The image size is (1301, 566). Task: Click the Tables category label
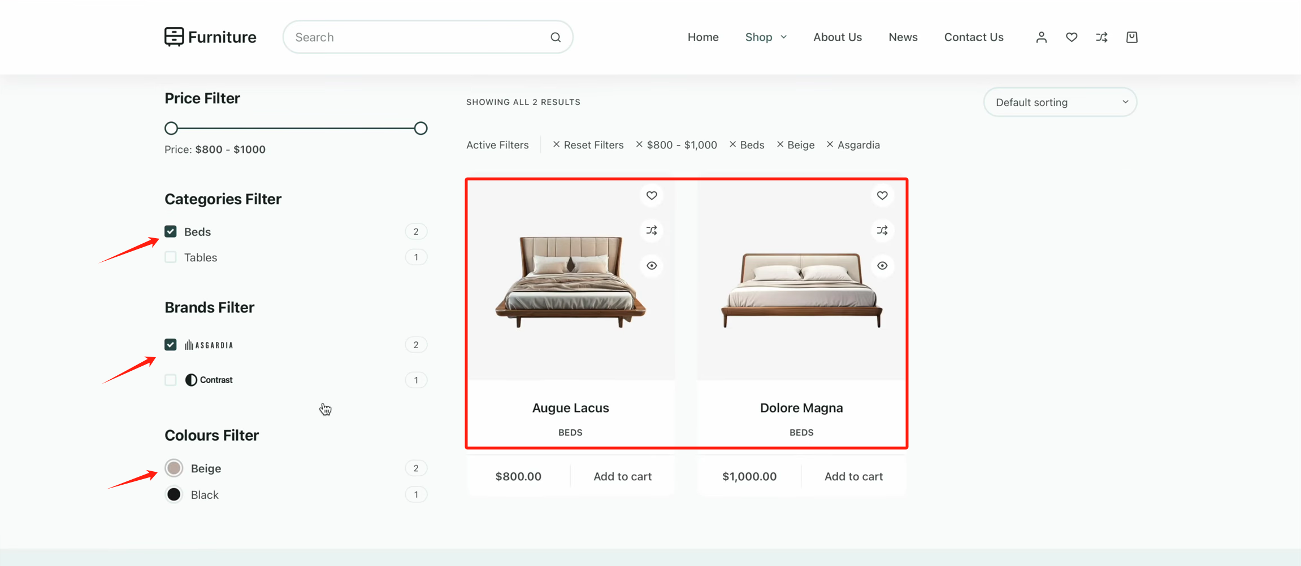point(201,257)
